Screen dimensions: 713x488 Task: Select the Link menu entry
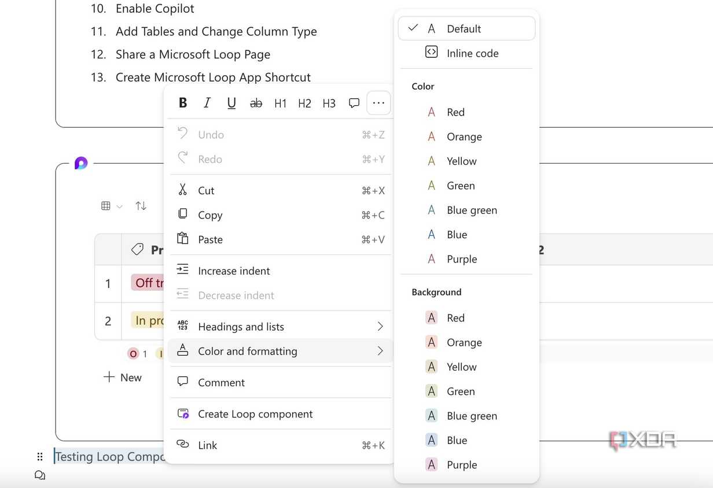click(x=281, y=445)
